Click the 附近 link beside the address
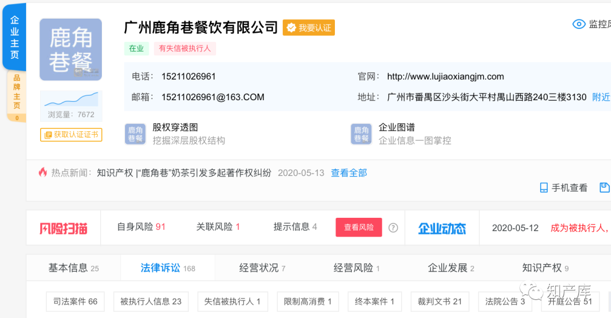Viewport: 611px width, 318px height. [x=601, y=97]
